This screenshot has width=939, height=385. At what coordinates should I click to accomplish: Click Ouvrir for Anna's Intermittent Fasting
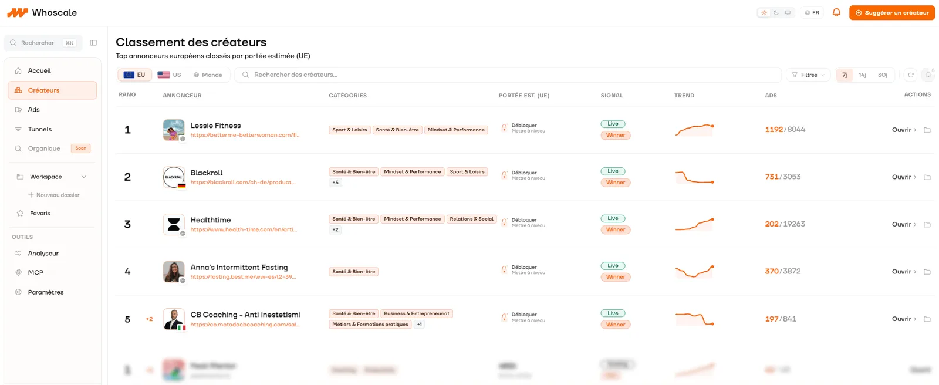904,272
